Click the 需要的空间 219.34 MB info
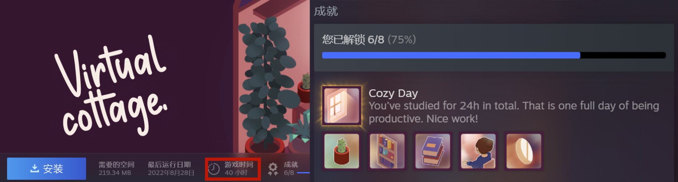678x182 pixels. (x=116, y=168)
